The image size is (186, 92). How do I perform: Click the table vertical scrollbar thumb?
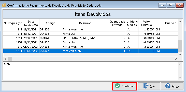coord(180,46)
